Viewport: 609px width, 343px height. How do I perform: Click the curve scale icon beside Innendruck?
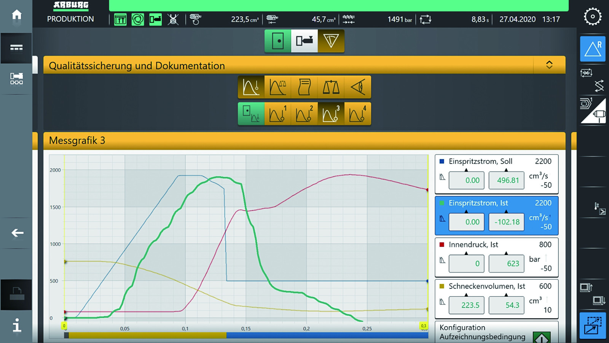pos(442,260)
